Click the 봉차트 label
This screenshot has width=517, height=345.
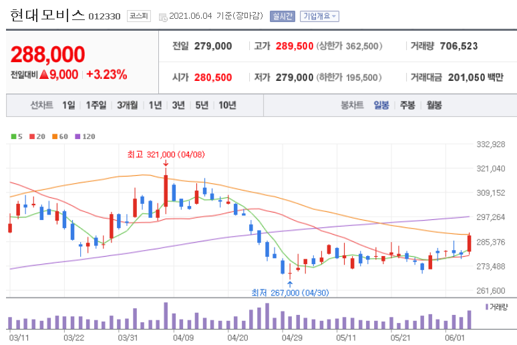pyautogui.click(x=352, y=106)
